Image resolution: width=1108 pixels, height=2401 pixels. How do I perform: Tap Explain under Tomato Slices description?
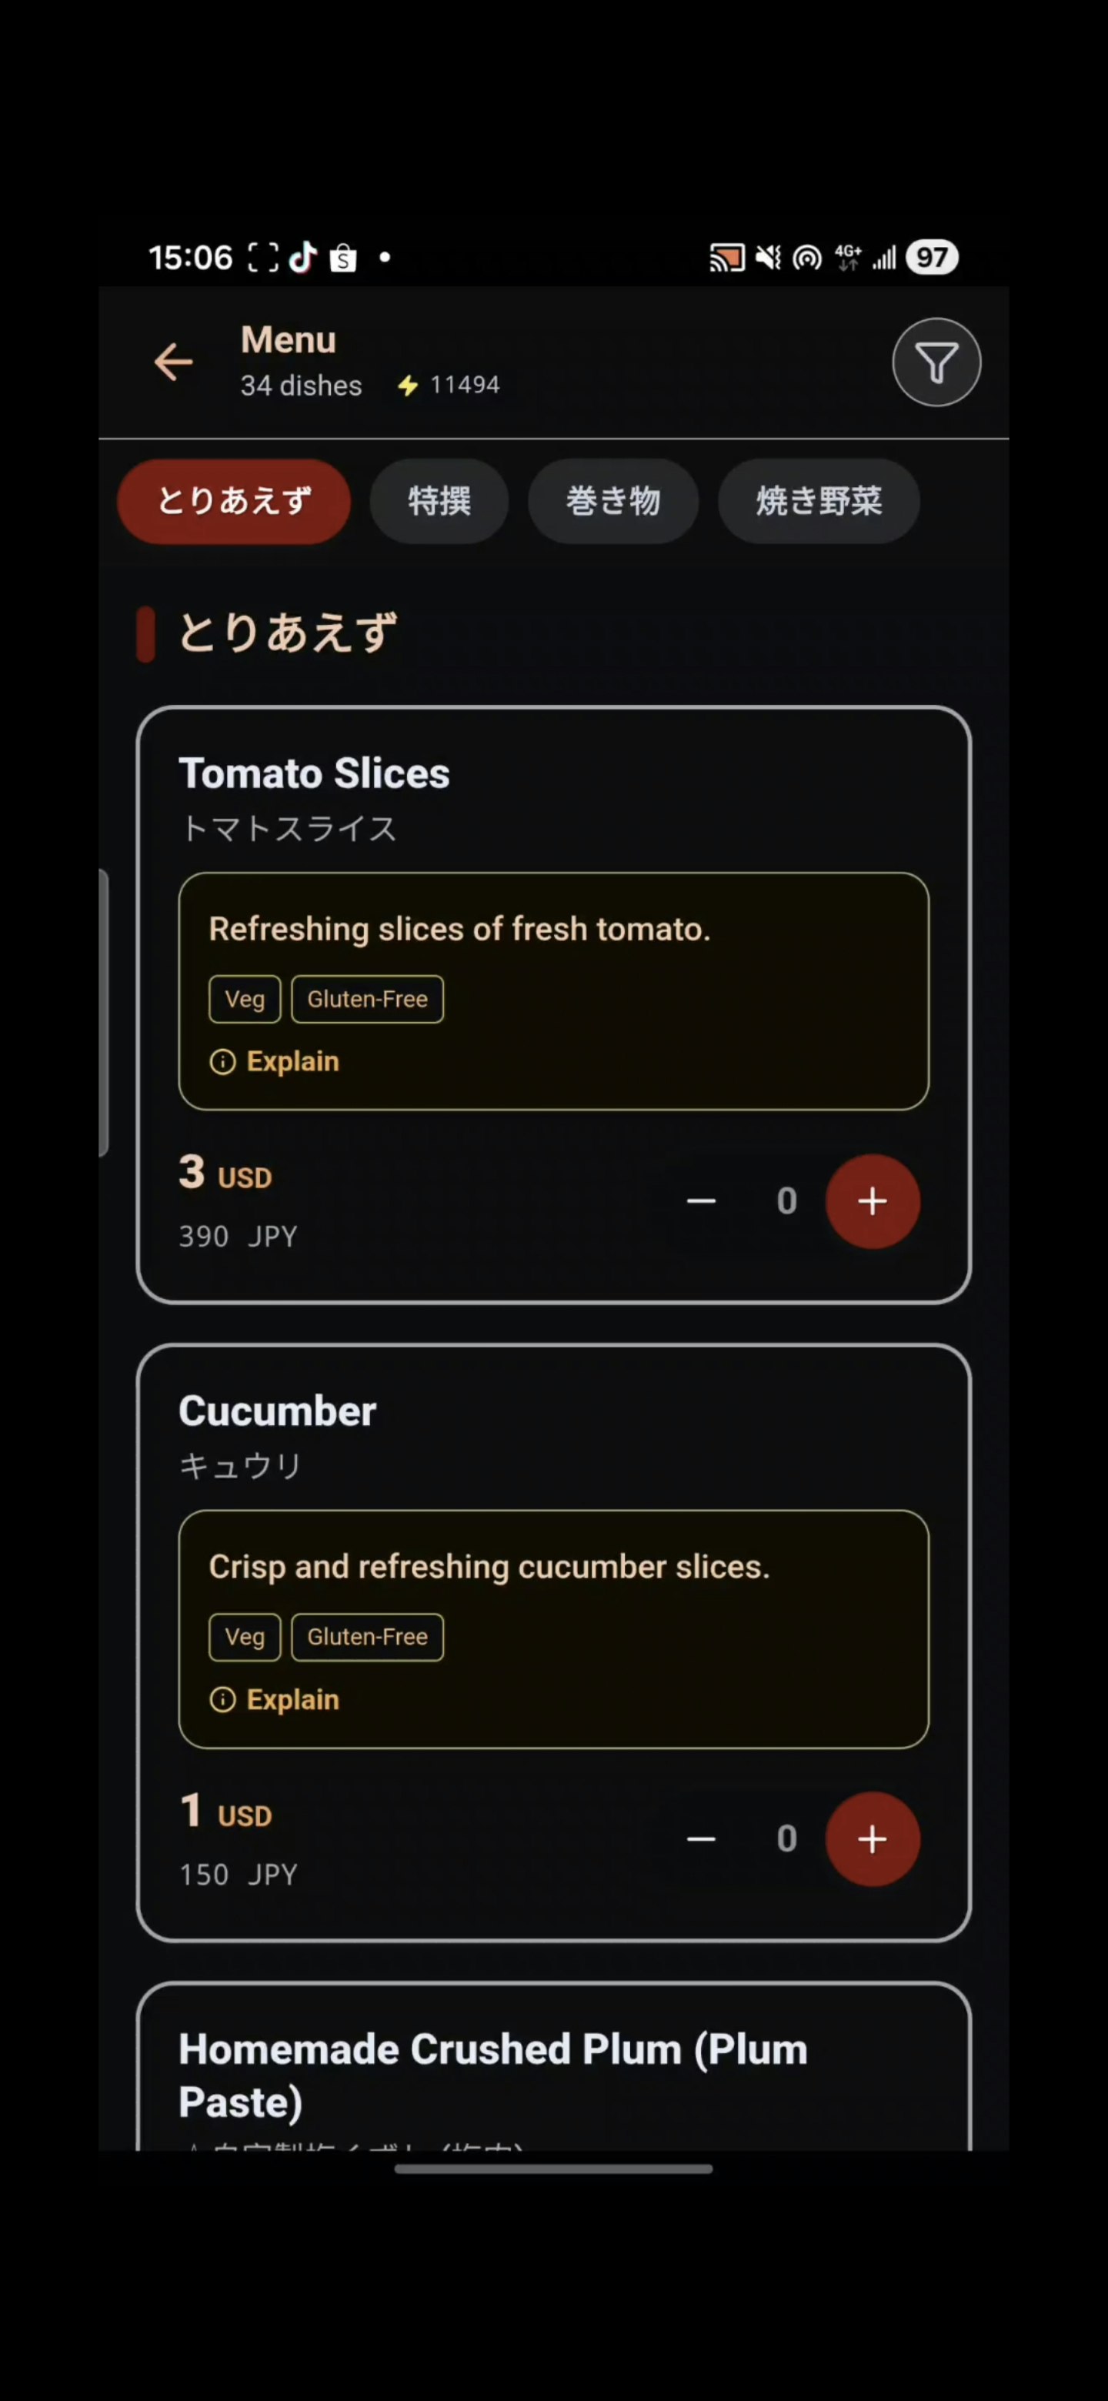292,1060
